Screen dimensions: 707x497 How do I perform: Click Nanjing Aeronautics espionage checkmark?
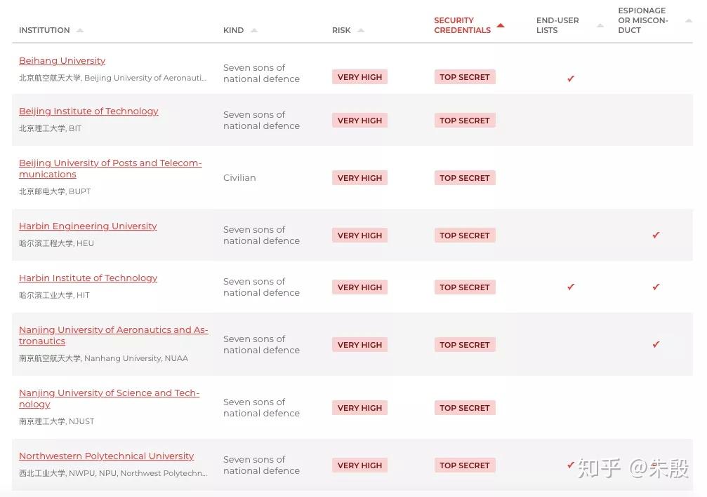656,344
